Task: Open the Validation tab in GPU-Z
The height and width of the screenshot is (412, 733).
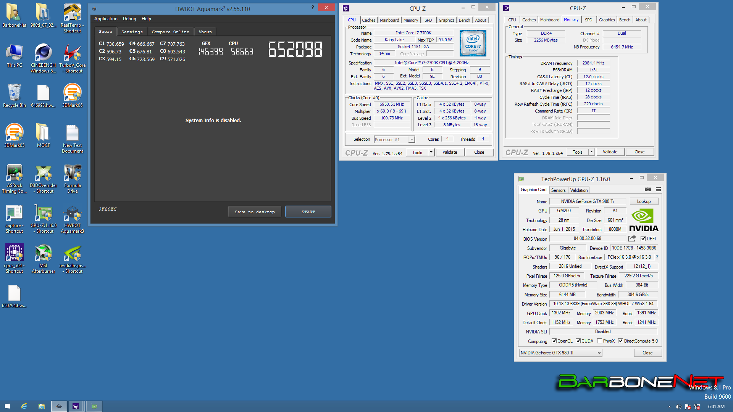Action: tap(579, 190)
